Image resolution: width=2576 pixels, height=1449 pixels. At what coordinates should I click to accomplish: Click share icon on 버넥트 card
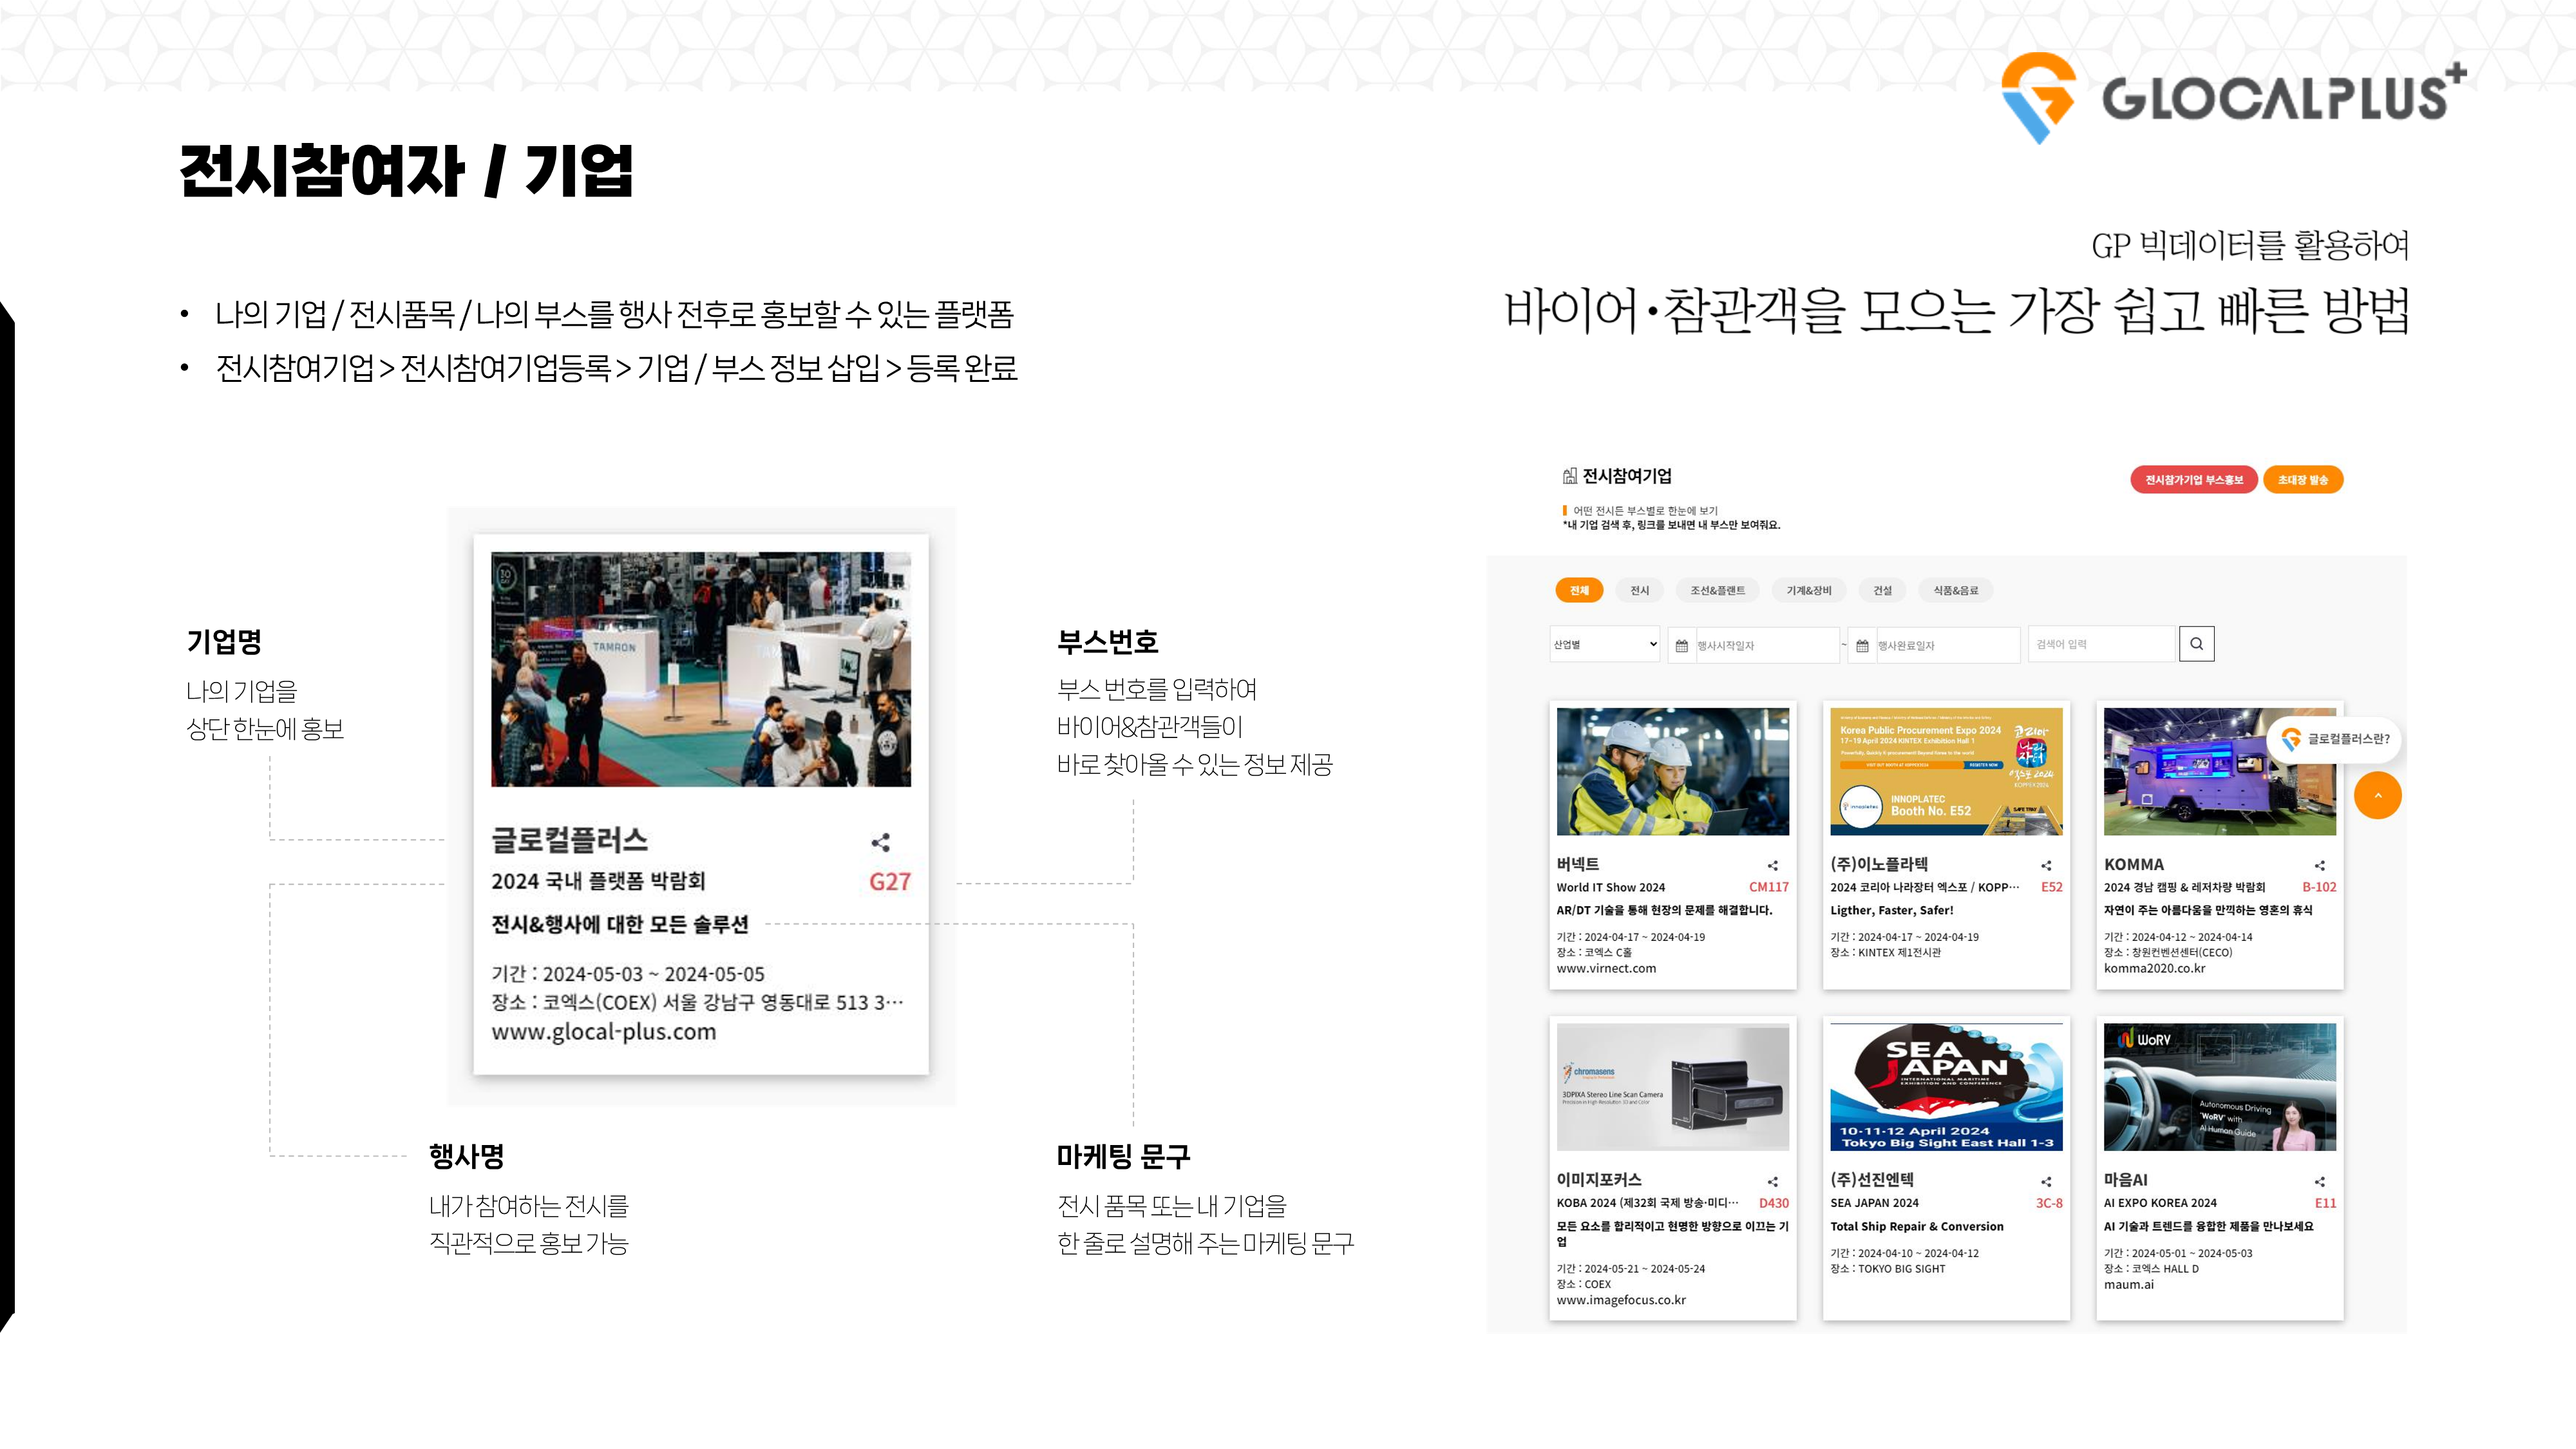(1772, 865)
